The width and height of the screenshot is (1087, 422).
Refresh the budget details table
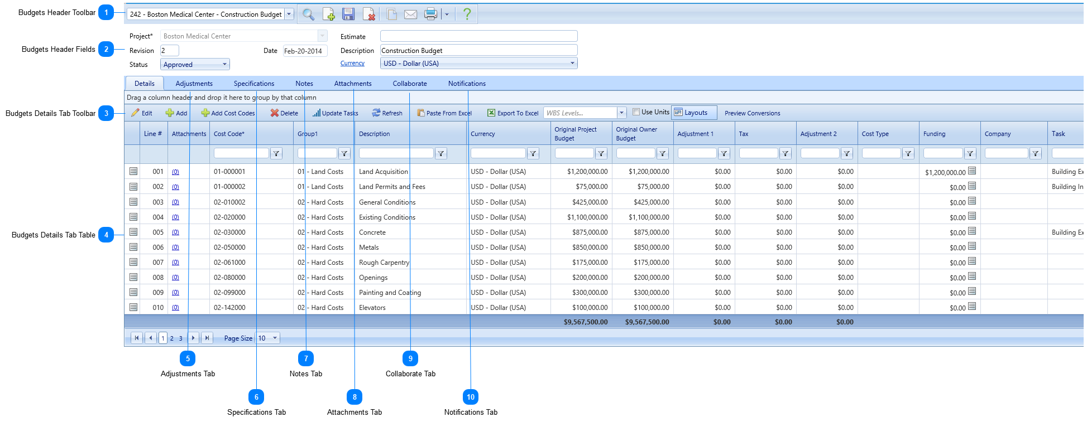click(x=387, y=113)
